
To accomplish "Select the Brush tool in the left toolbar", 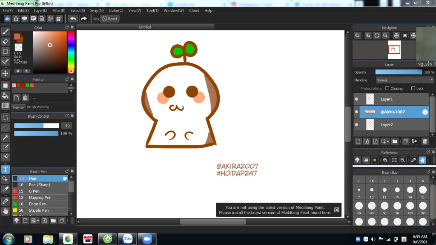I will (5, 32).
